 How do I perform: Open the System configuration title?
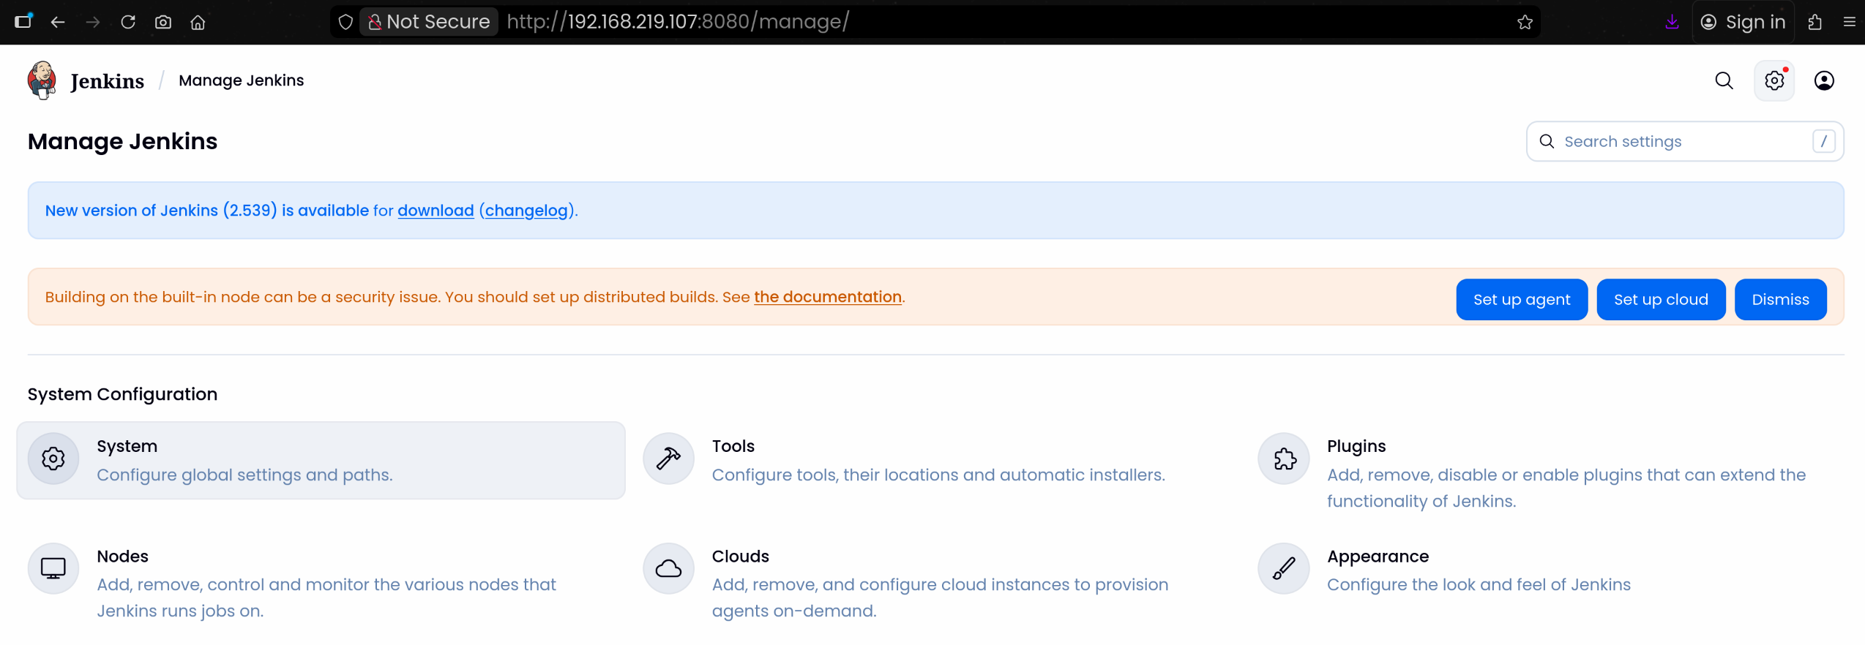pyautogui.click(x=127, y=446)
